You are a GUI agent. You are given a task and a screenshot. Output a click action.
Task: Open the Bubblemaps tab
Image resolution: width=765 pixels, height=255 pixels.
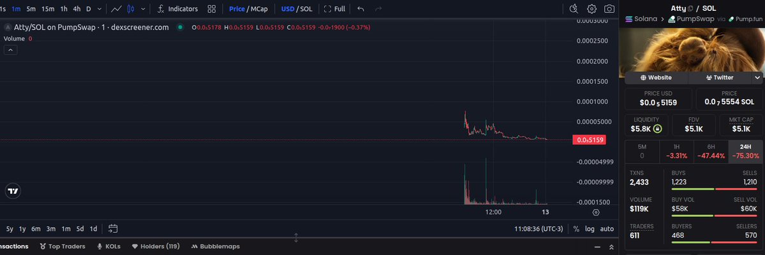215,246
